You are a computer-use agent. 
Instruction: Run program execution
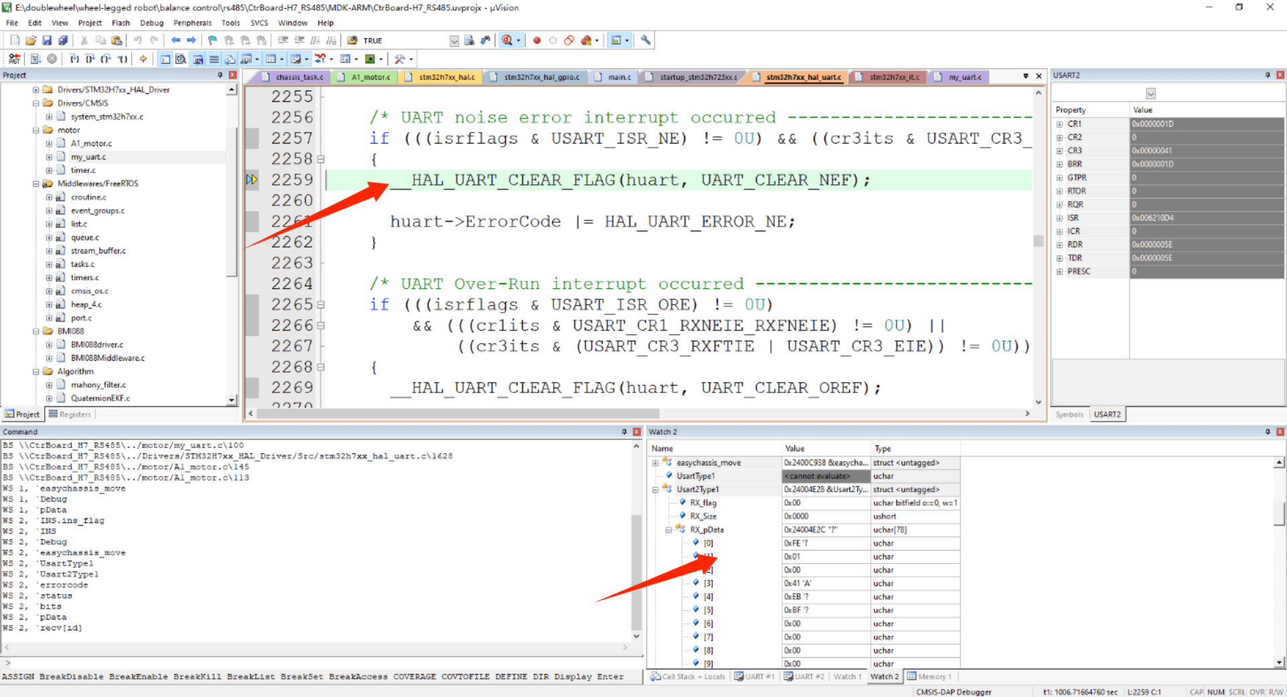(x=36, y=59)
